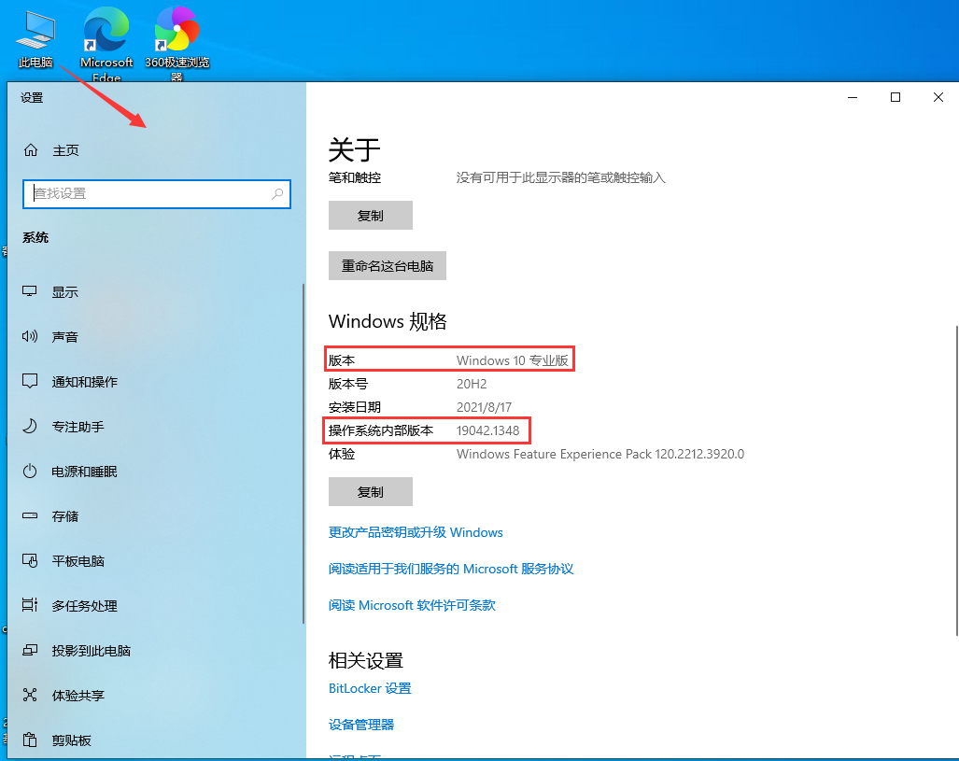Screen dimensions: 959x761
Task: Click the monitor icon beside 显示
Action: (x=29, y=292)
